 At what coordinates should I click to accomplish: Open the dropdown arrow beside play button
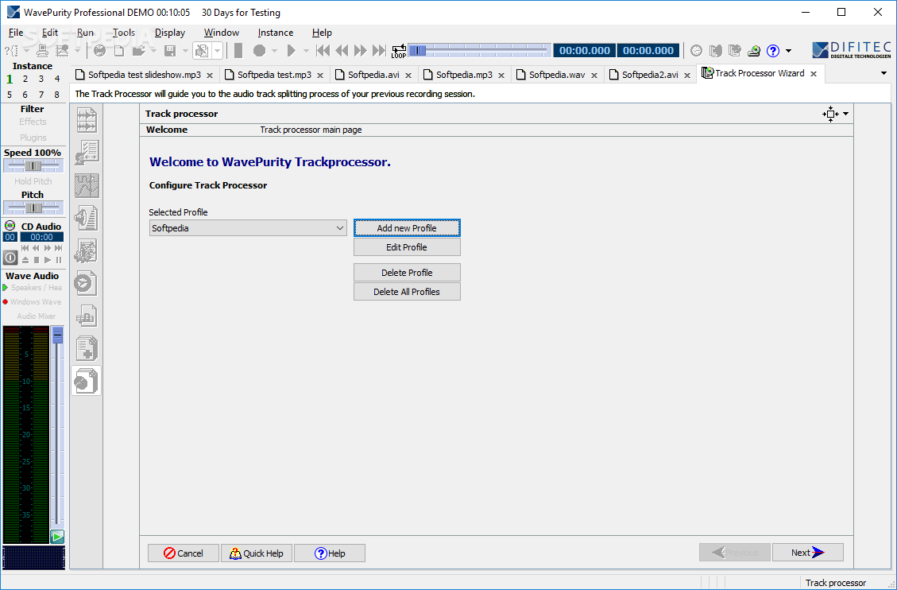click(306, 51)
